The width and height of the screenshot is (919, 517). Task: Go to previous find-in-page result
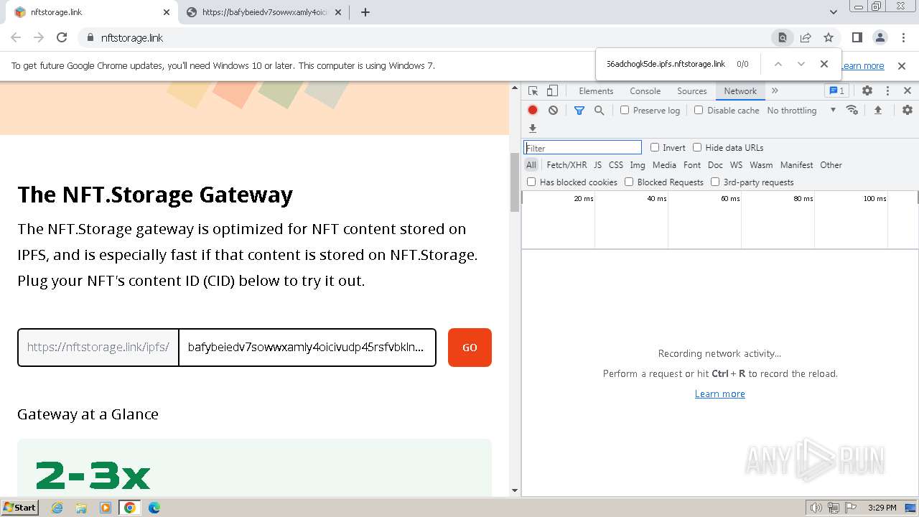point(778,64)
